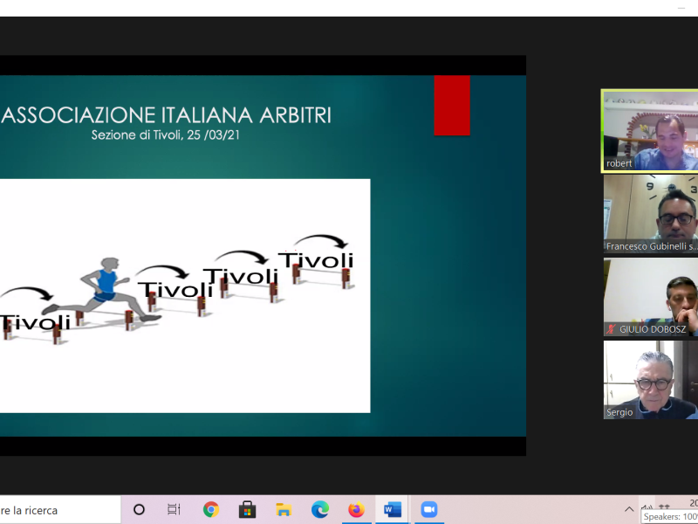The height and width of the screenshot is (524, 698).
Task: Click the Windows taskbar search field
Action: pyautogui.click(x=60, y=510)
